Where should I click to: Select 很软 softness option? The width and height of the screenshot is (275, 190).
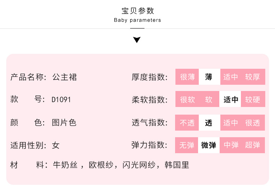point(187,100)
